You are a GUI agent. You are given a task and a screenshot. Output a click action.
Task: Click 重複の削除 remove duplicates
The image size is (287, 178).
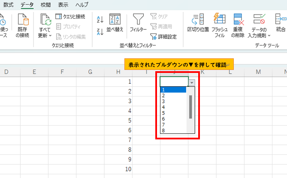coord(238,25)
